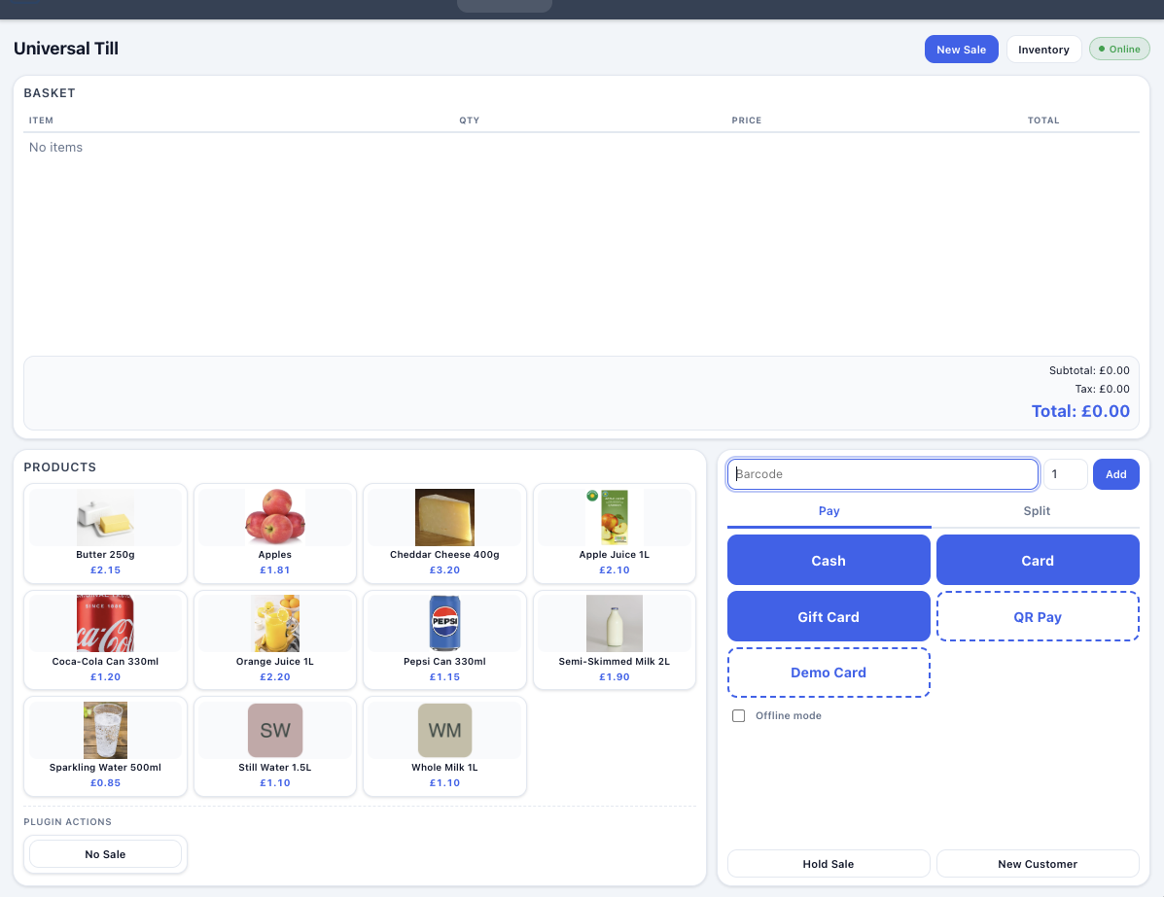Select the Whole Milk 1L WM tile
Image resolution: width=1164 pixels, height=897 pixels.
(x=444, y=745)
